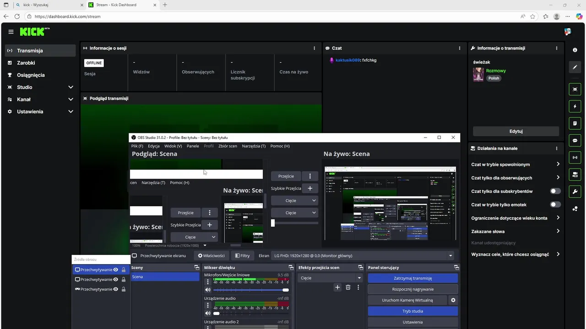
Task: Undock the Efekty przejścia scen panel
Action: coord(361,268)
